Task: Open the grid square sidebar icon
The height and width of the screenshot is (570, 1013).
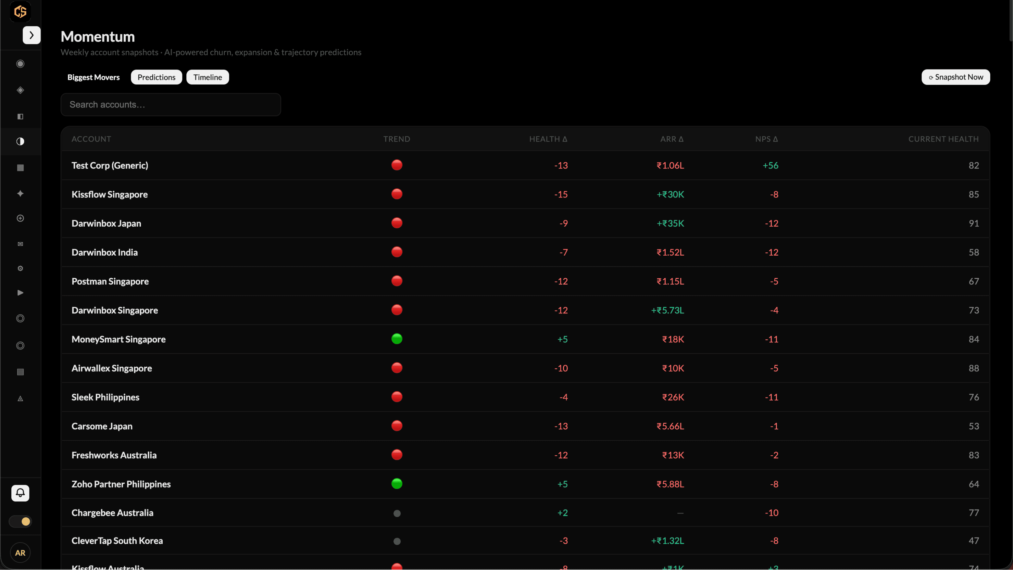Action: point(20,168)
